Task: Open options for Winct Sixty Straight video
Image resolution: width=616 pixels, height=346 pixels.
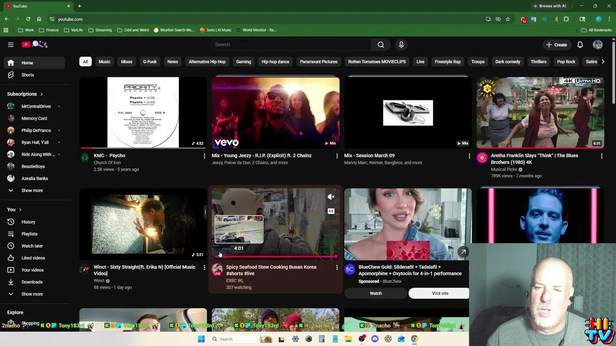Action: (x=204, y=268)
